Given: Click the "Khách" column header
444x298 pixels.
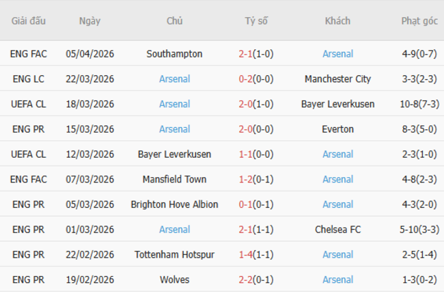Looking at the screenshot, I should click(x=337, y=21).
